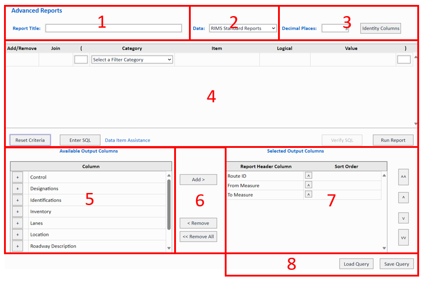Click the Selected Output Columns scroll up arrow
The image size is (424, 281).
(384, 176)
